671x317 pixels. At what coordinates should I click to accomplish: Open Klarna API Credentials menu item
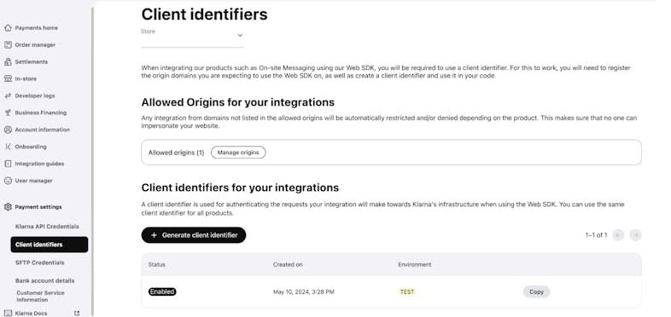tap(47, 227)
